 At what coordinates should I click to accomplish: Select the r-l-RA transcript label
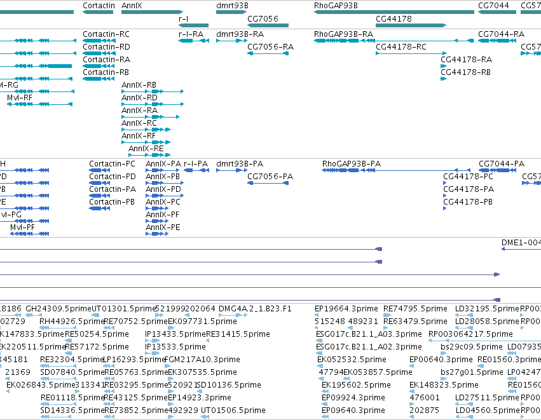click(191, 34)
